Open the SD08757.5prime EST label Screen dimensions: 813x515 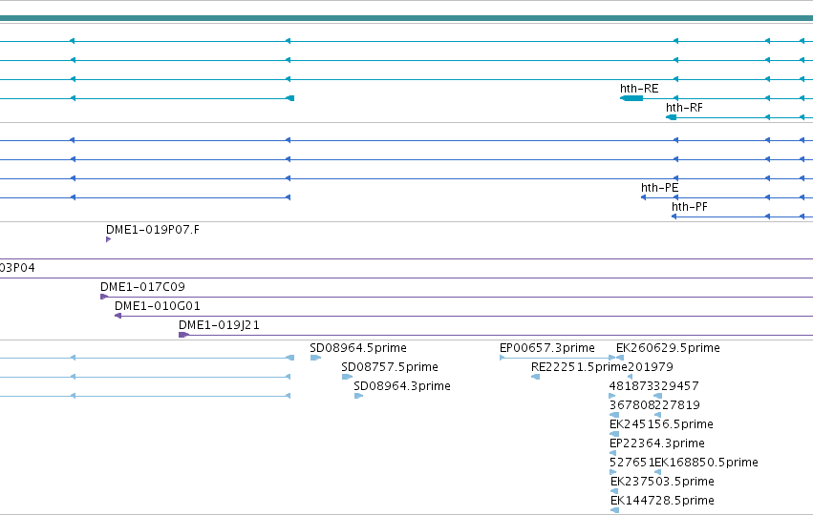point(390,367)
